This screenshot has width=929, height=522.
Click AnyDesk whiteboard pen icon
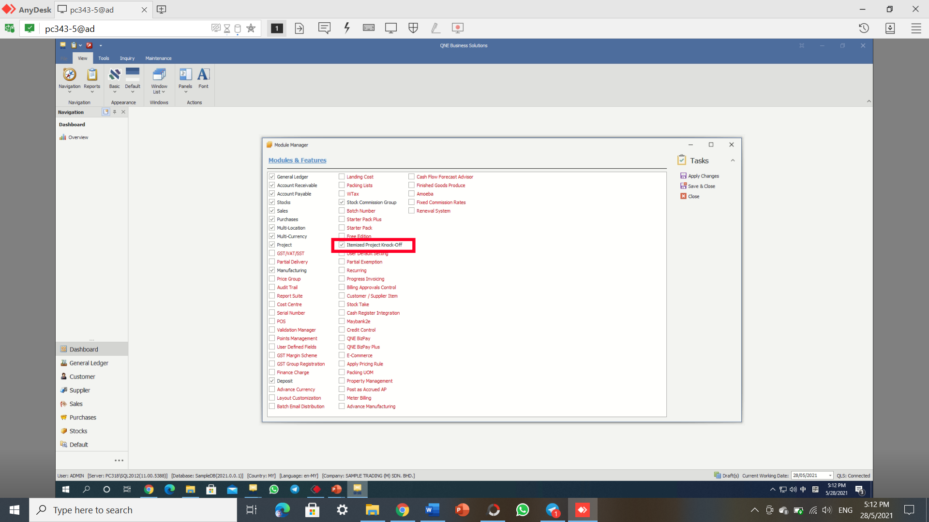pyautogui.click(x=435, y=28)
